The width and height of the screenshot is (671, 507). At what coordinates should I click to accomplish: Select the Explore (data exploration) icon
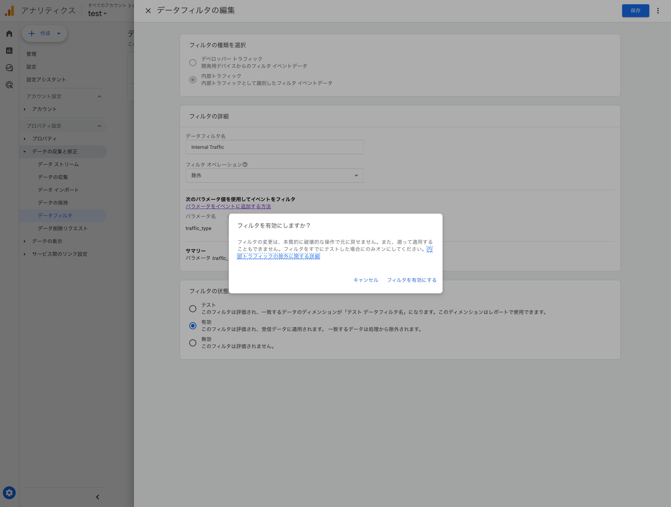(9, 67)
